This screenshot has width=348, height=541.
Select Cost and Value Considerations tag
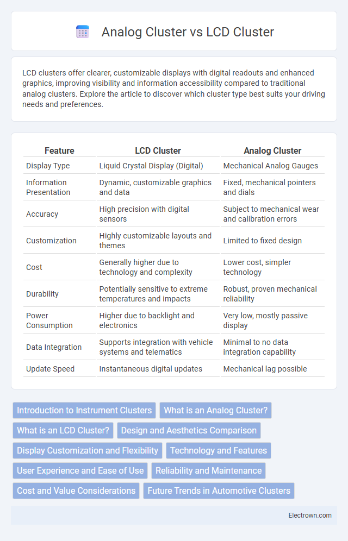coord(76,490)
